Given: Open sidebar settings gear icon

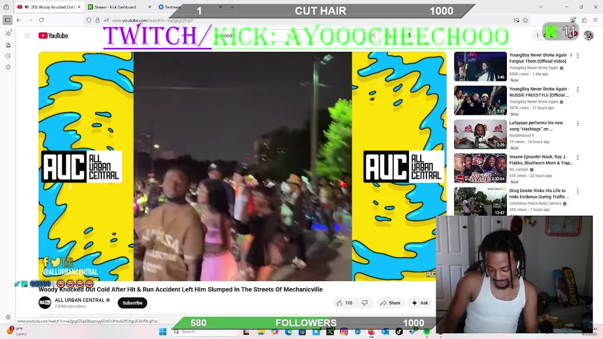Looking at the screenshot, I should tap(8, 317).
